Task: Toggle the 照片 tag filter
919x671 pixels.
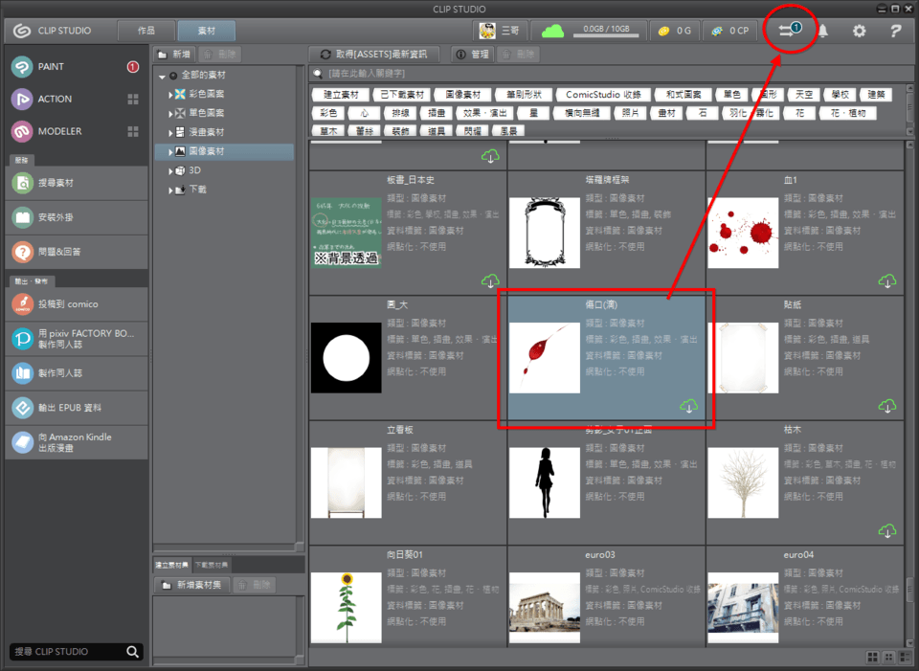Action: [x=629, y=112]
